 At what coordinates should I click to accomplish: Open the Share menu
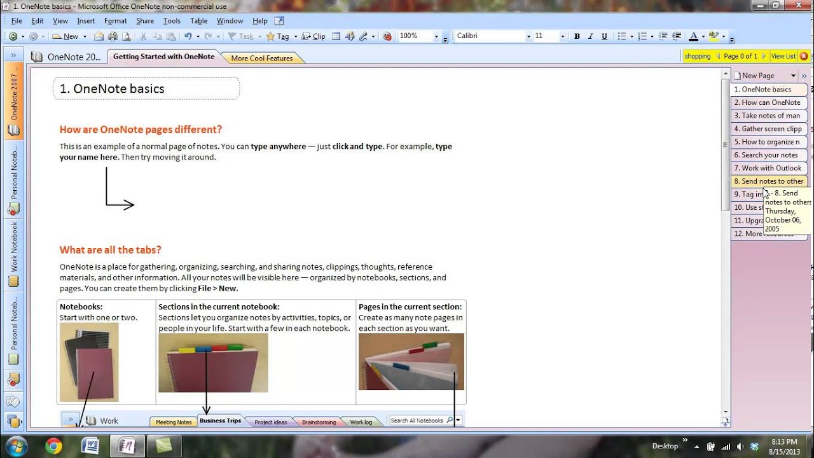tap(145, 21)
